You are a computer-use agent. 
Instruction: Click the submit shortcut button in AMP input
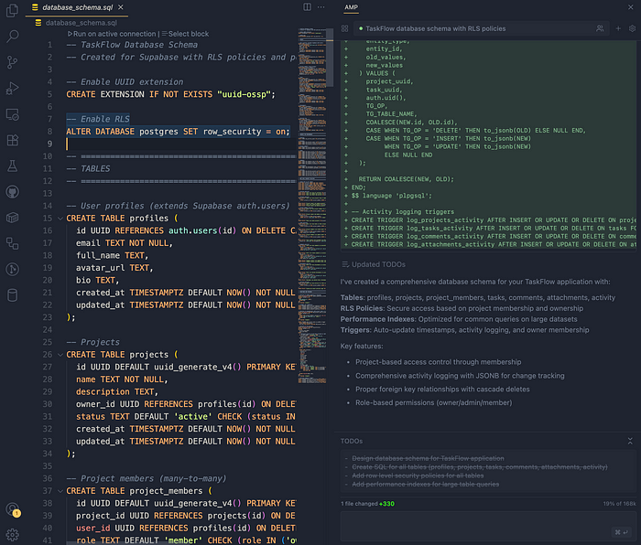[622, 532]
